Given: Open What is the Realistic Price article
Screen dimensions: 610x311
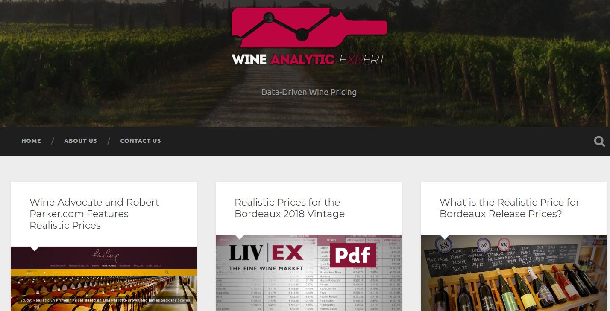Looking at the screenshot, I should tap(510, 208).
